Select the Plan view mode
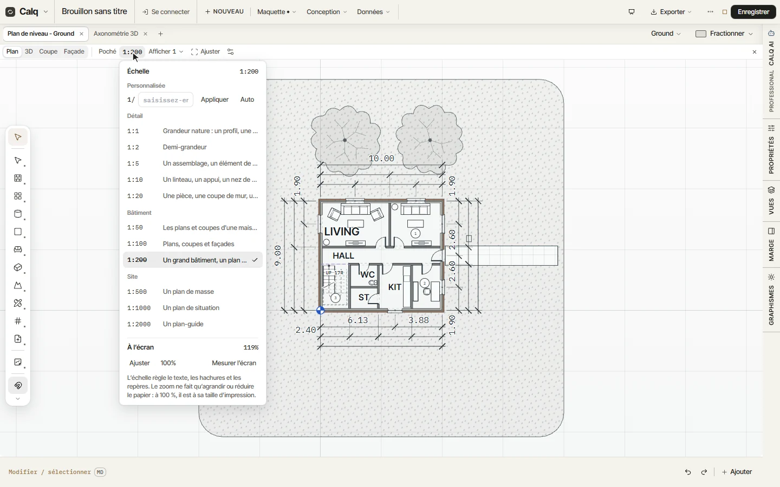Screen dimensions: 780x487 (x=12, y=52)
